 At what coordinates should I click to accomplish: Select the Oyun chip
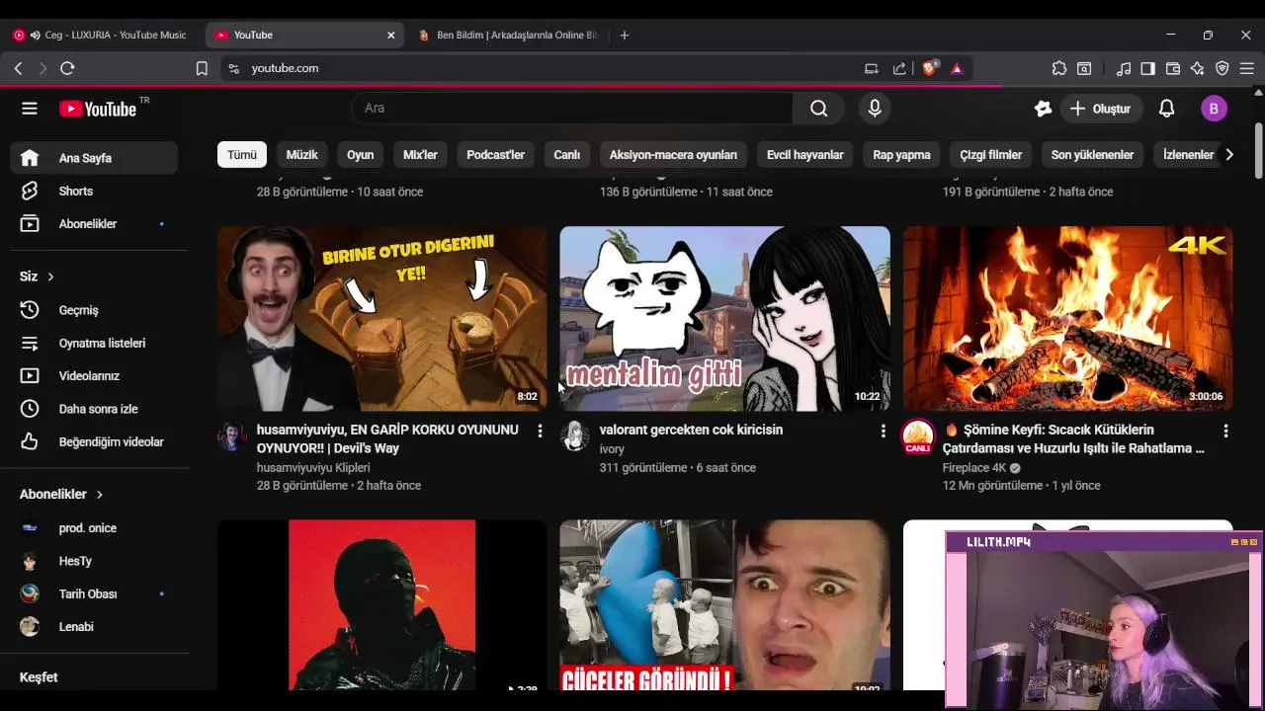pos(360,155)
